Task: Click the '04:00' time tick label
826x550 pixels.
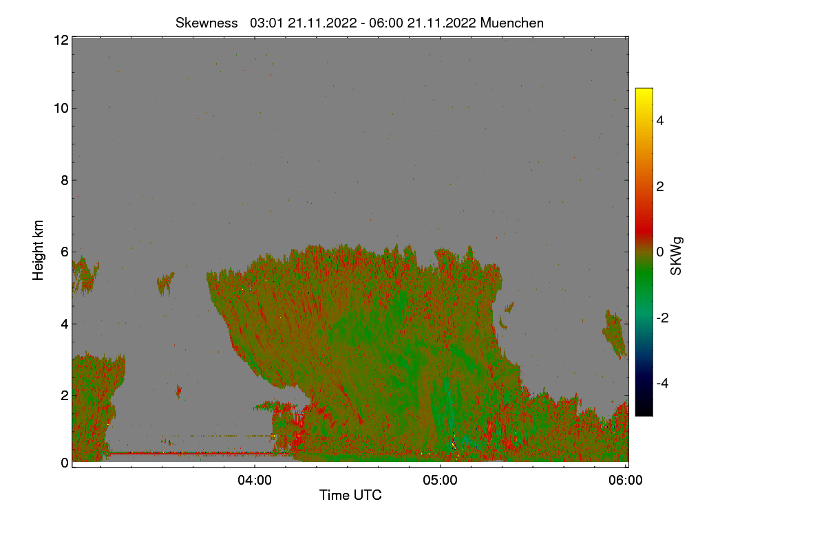Action: click(x=255, y=481)
